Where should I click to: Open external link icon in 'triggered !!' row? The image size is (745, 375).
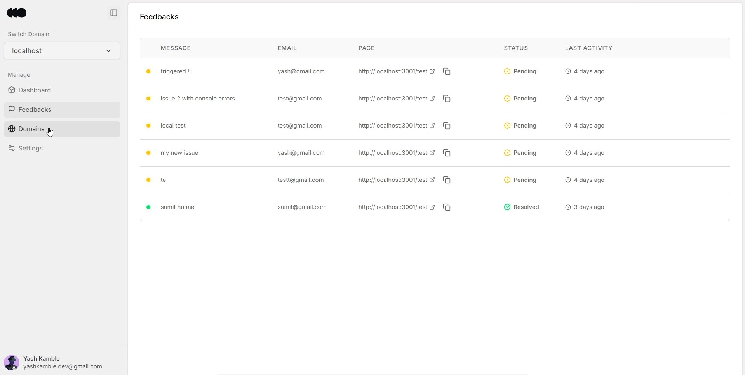(x=432, y=71)
